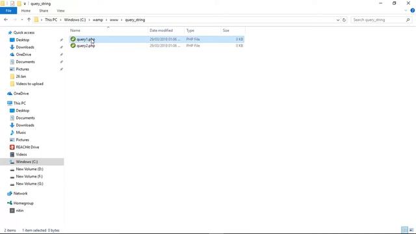Click PHP File type of query2.php

pos(193,45)
